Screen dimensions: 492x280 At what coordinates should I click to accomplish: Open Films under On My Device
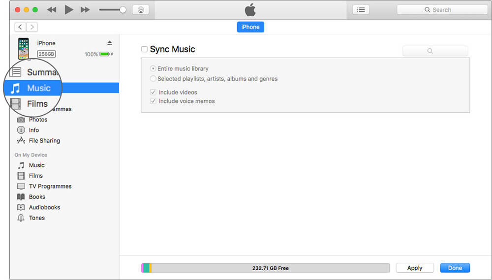click(x=36, y=176)
